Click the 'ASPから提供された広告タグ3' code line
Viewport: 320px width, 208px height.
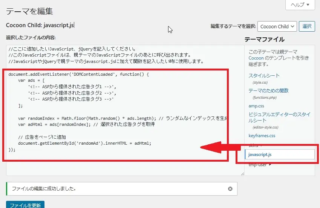pos(71,99)
